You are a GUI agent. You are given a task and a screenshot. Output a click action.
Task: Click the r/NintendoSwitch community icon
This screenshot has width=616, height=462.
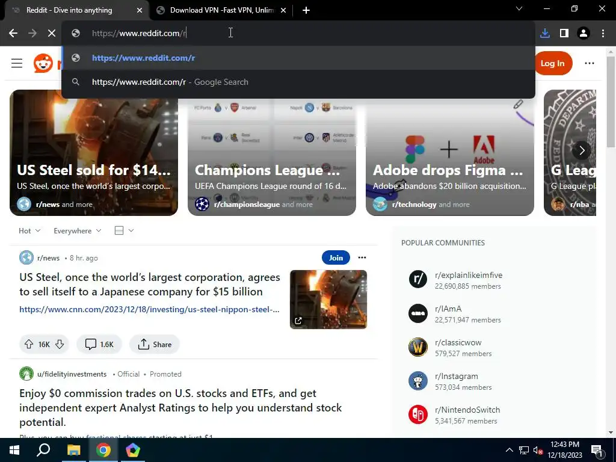click(x=417, y=414)
